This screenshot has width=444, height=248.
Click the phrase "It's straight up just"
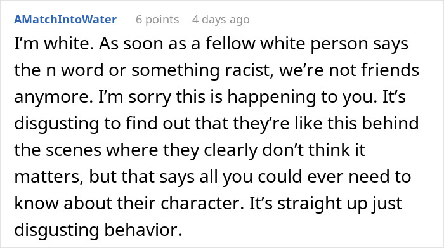click(x=325, y=204)
